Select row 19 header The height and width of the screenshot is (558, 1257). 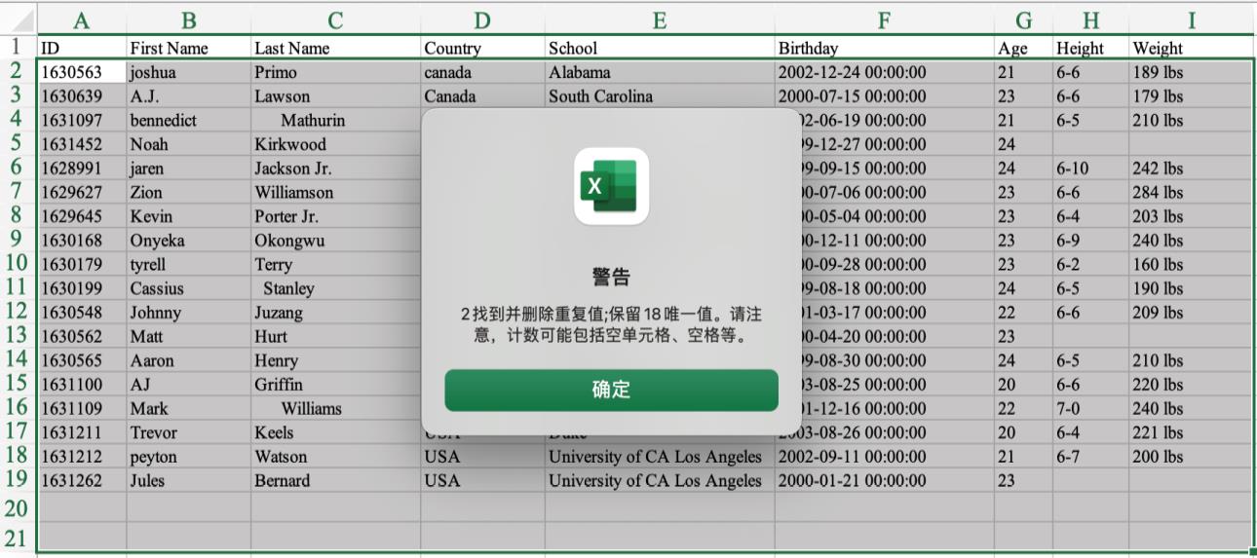pyautogui.click(x=17, y=480)
